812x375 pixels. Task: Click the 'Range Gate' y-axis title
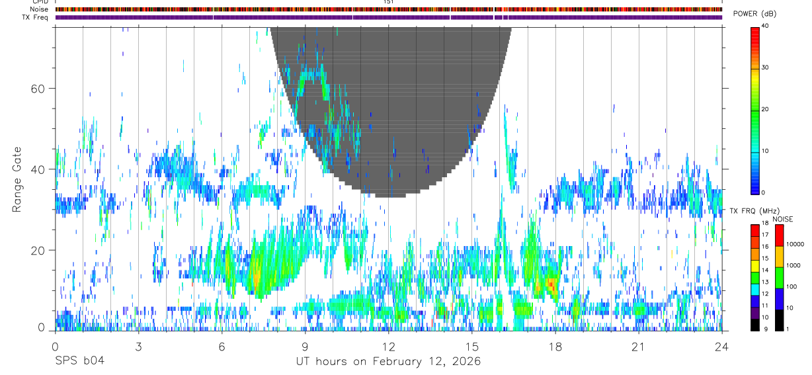click(x=18, y=179)
